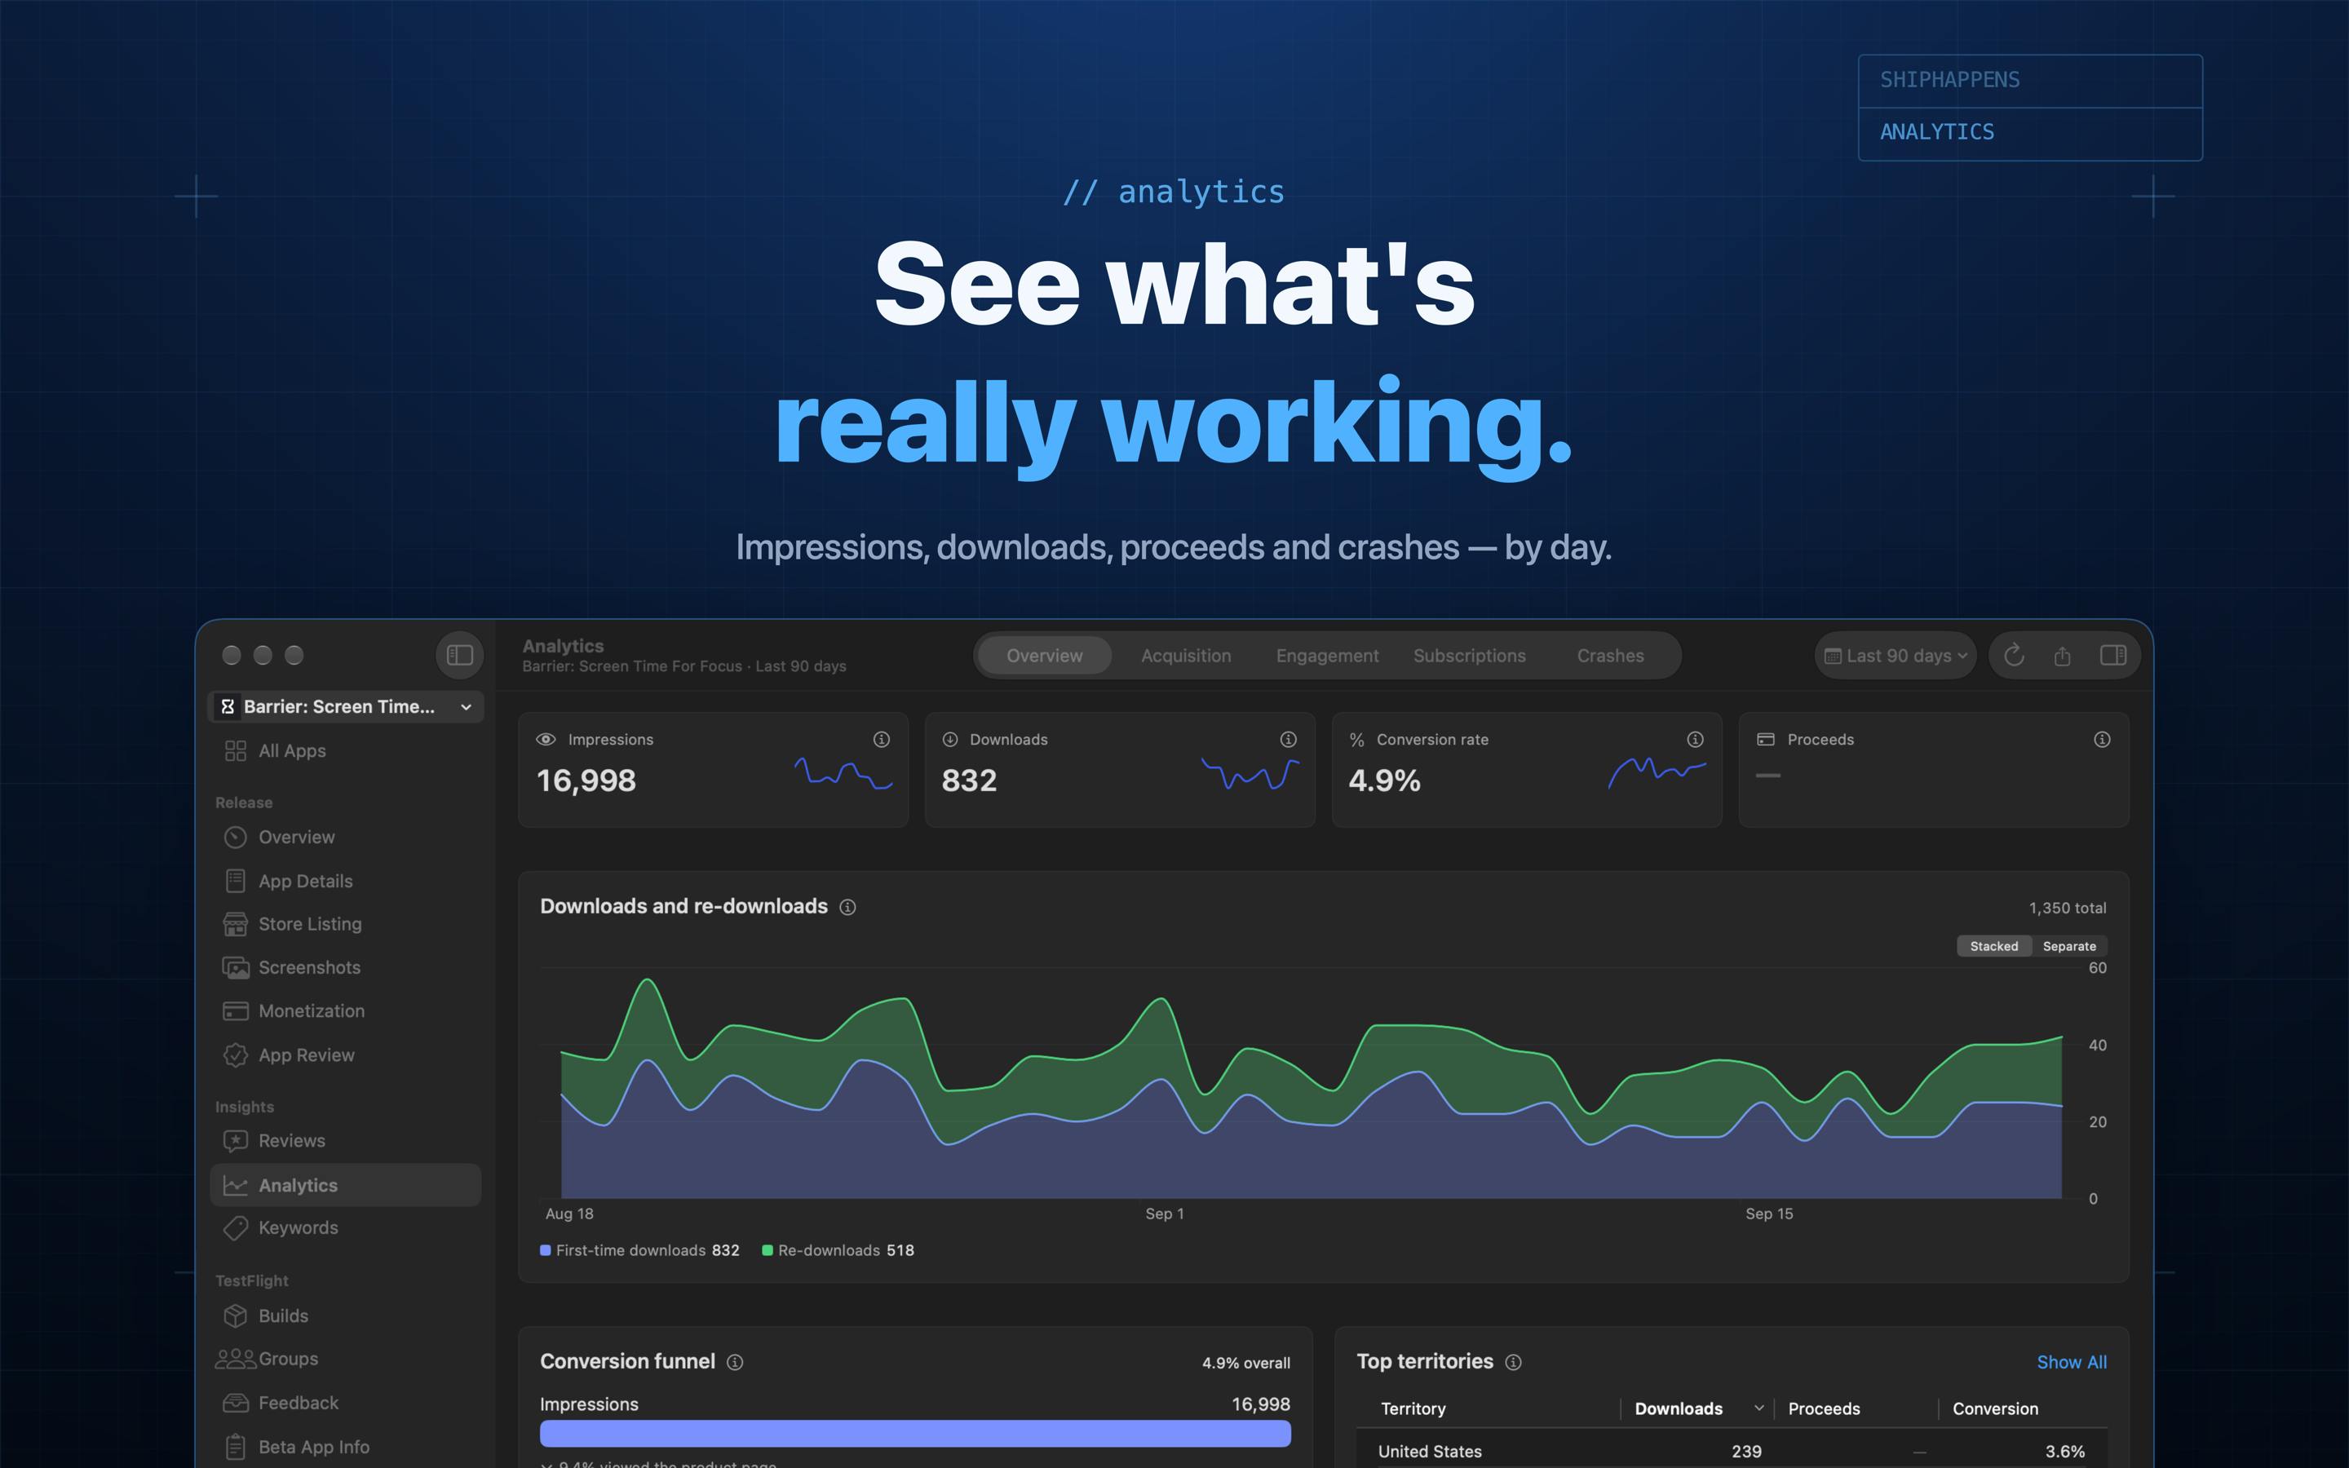Toggle the sidebar with the sidebar icon
The height and width of the screenshot is (1468, 2349).
459,656
